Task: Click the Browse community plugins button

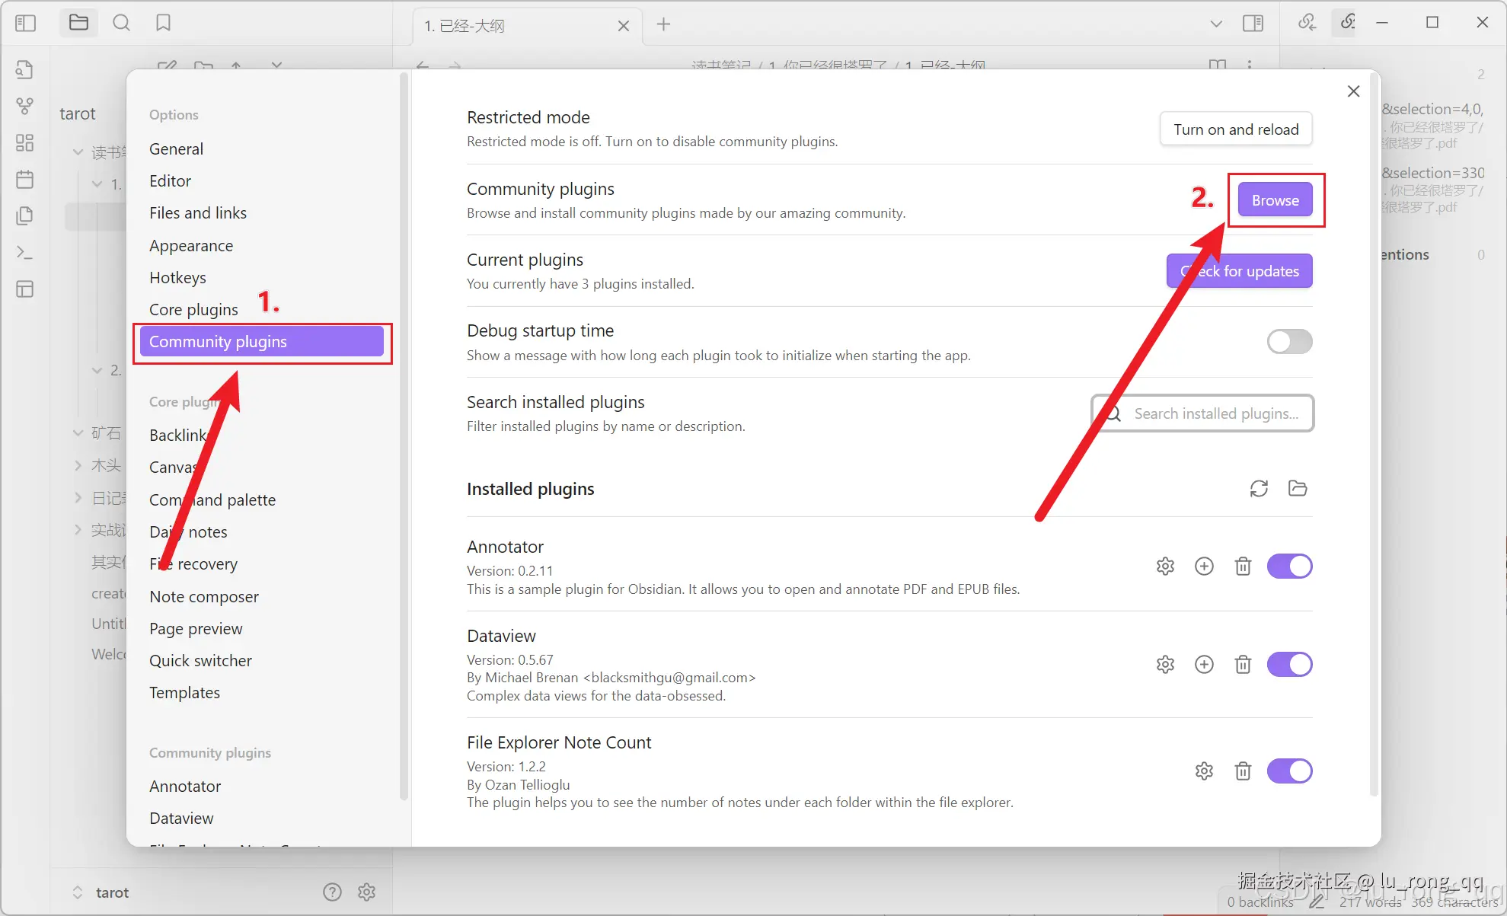Action: pos(1275,200)
